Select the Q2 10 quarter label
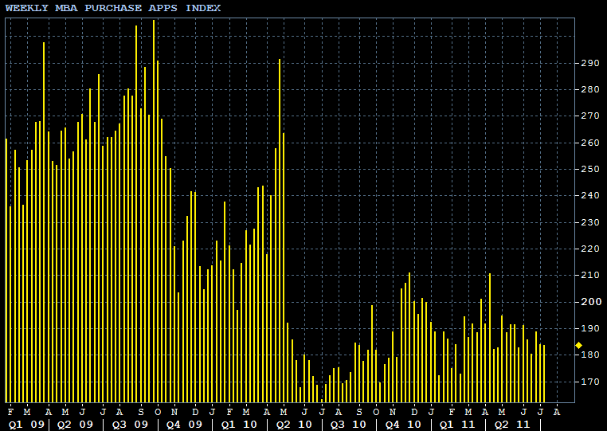This screenshot has height=431, width=607. (x=292, y=425)
